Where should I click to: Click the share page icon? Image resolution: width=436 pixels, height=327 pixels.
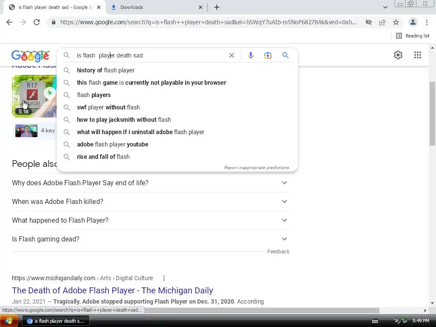coord(382,22)
